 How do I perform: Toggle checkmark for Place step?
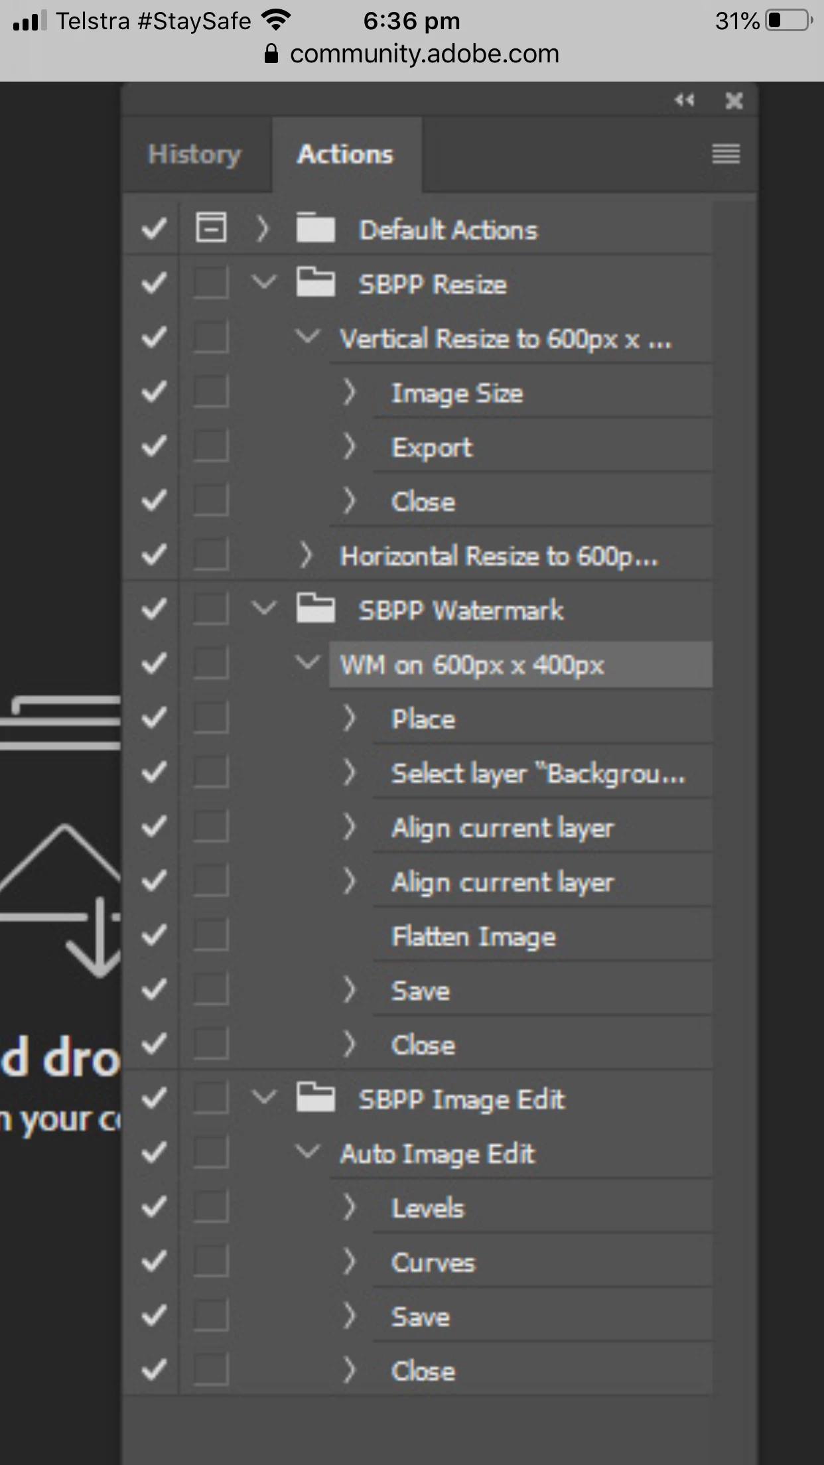(154, 717)
